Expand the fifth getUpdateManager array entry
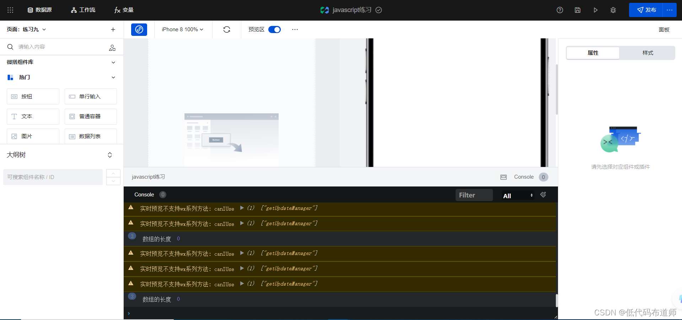Screen dimensions: 682x320 [x=242, y=283]
